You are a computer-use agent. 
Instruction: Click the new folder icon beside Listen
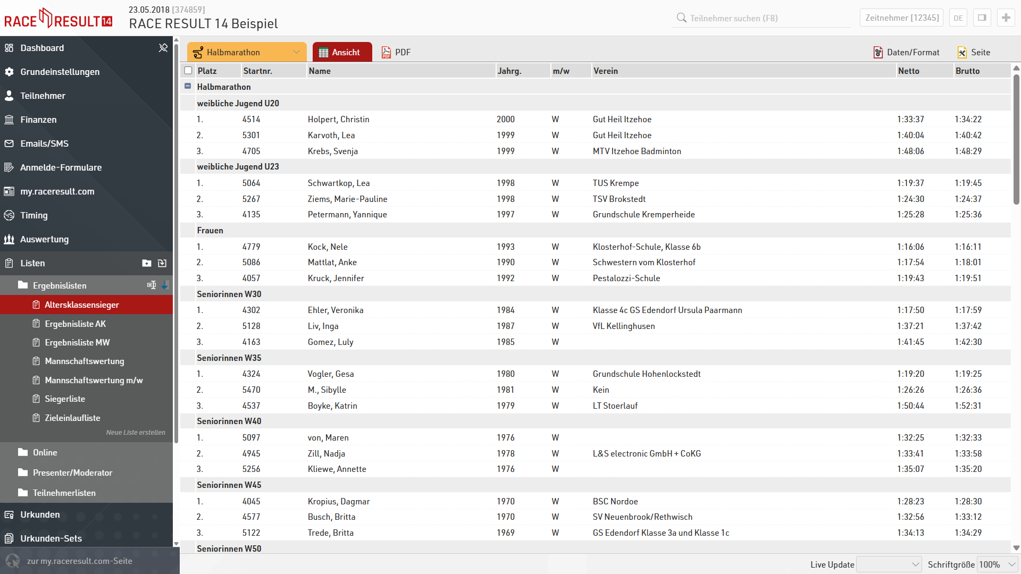click(147, 263)
